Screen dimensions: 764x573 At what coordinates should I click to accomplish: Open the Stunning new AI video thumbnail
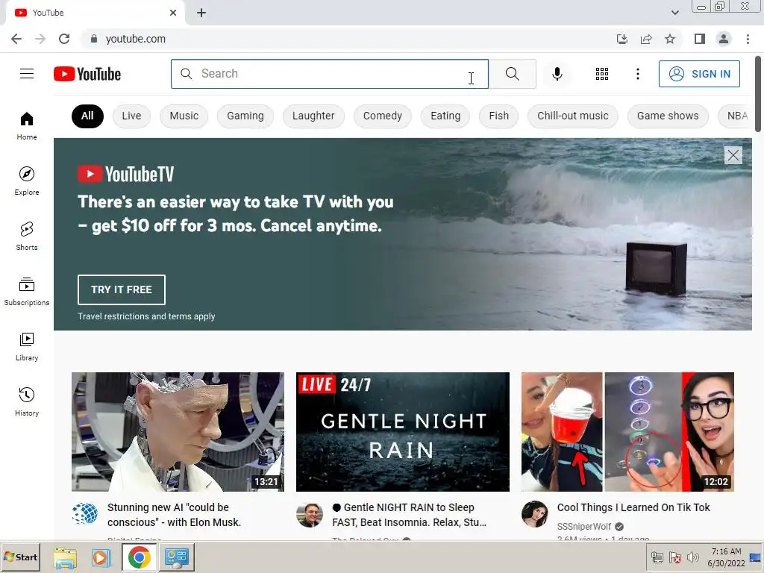click(x=178, y=432)
